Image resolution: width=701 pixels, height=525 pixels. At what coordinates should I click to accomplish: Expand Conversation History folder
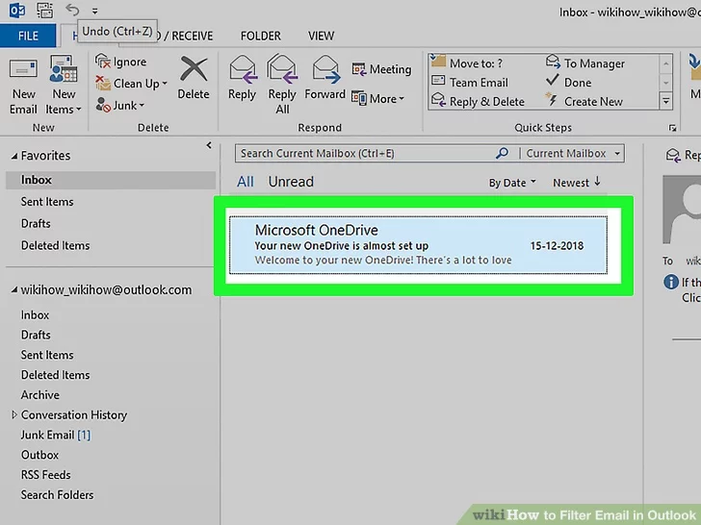pyautogui.click(x=14, y=415)
